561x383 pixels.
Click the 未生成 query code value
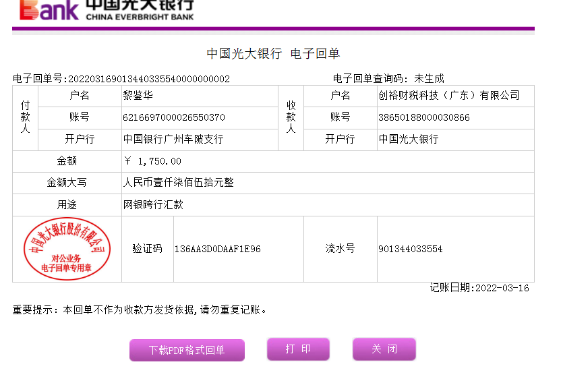point(429,79)
